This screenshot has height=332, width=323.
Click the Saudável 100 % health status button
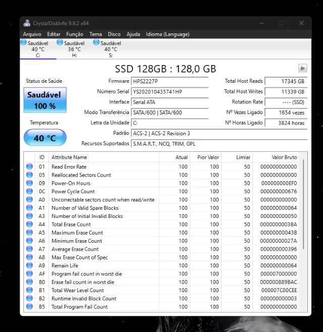click(x=45, y=100)
